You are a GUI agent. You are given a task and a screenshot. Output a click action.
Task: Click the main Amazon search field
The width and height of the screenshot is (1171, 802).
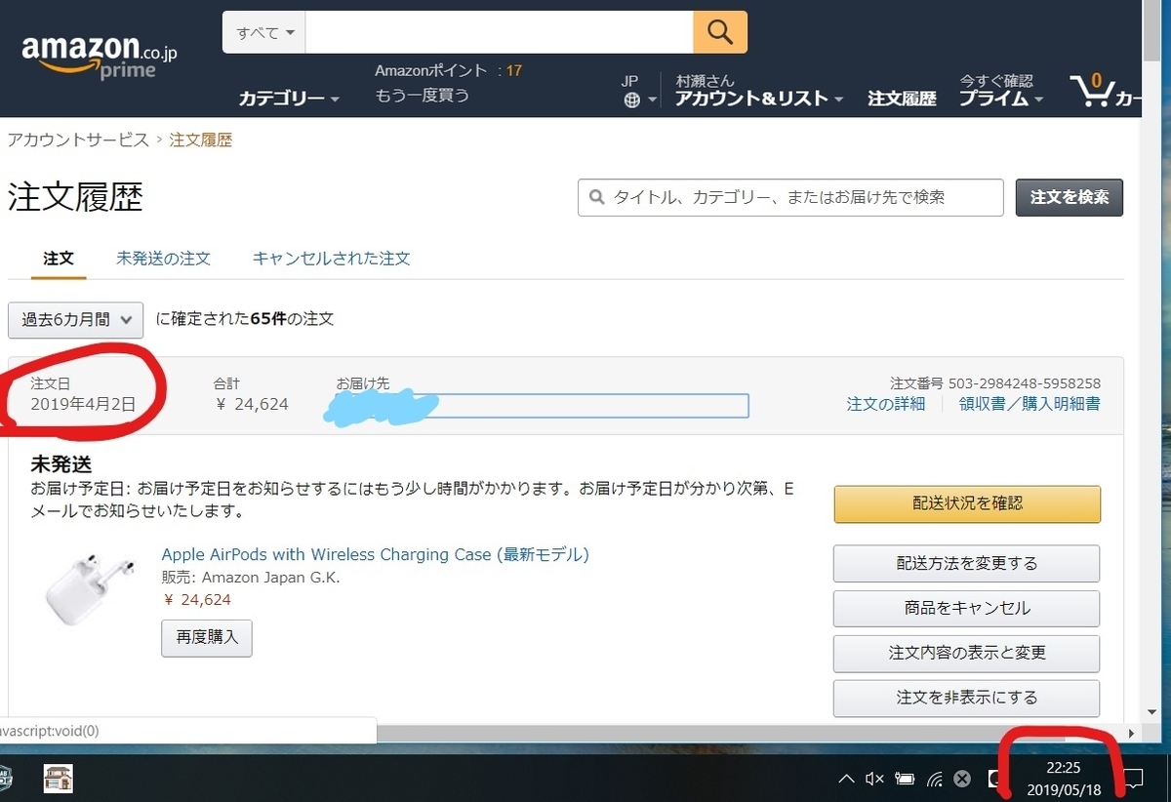(x=500, y=32)
